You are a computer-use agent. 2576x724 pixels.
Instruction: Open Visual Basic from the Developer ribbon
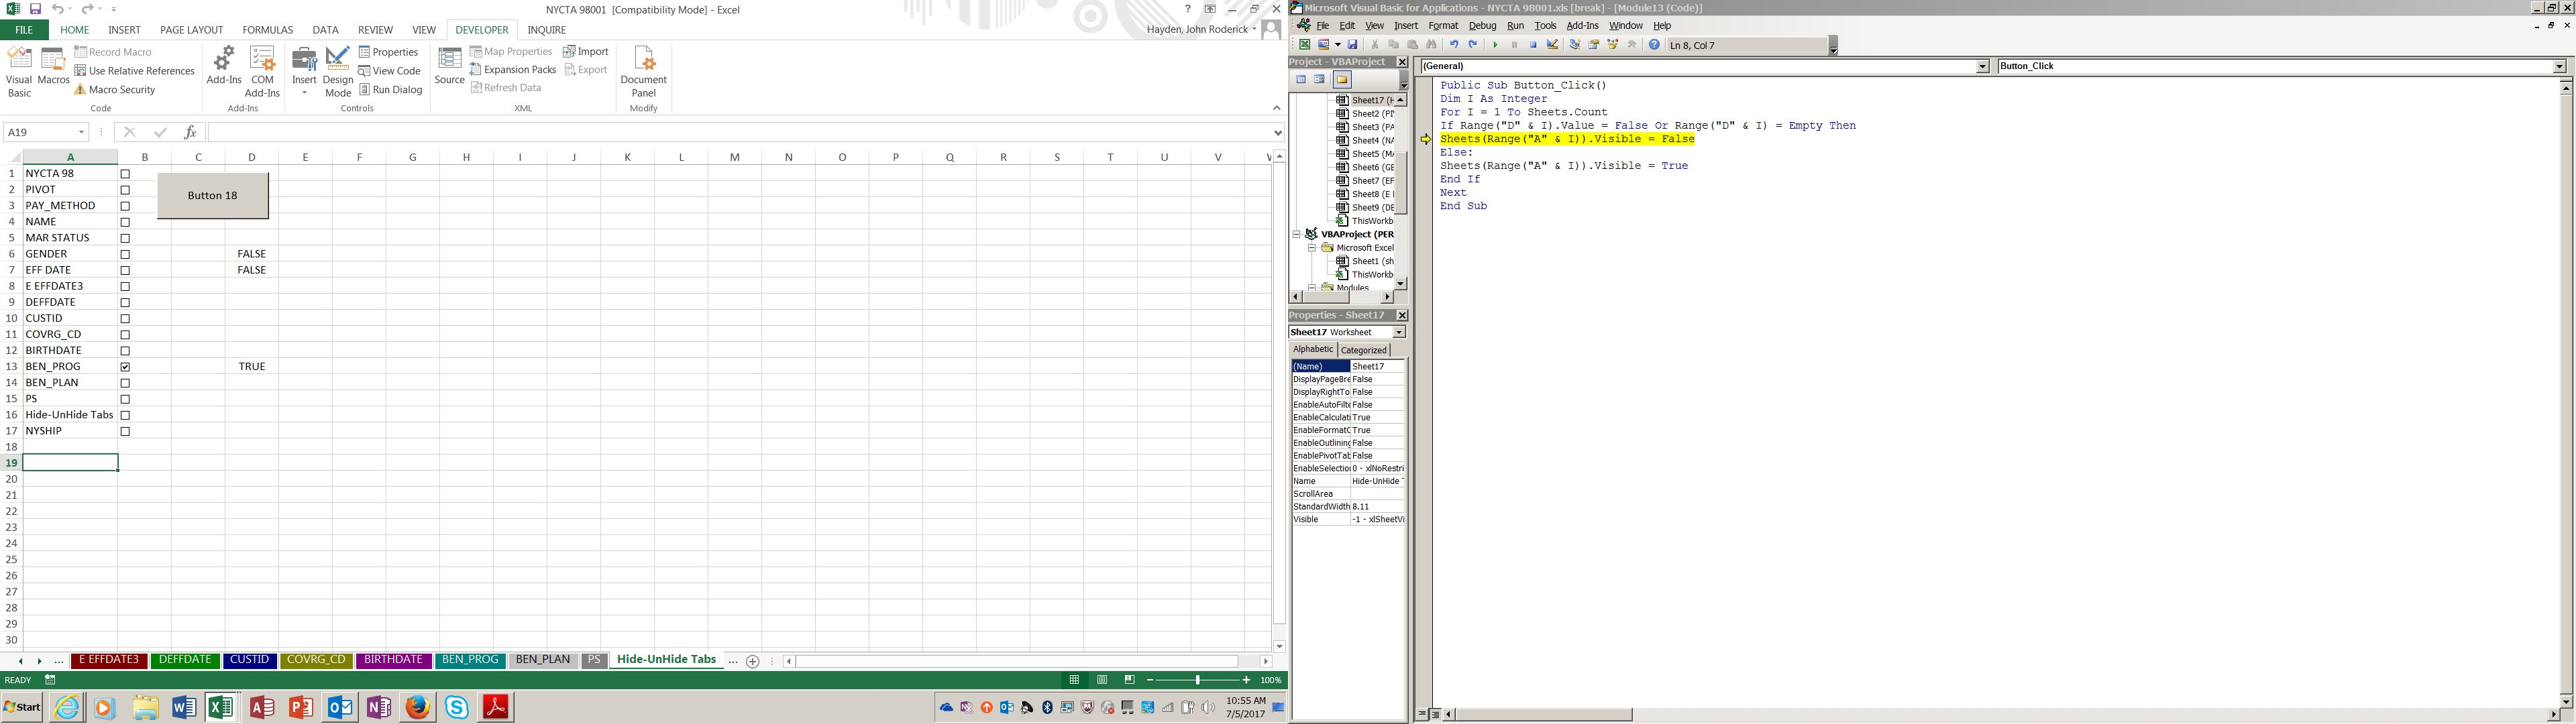tap(19, 71)
